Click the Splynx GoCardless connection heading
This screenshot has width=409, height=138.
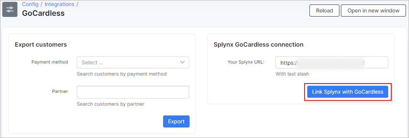[258, 45]
